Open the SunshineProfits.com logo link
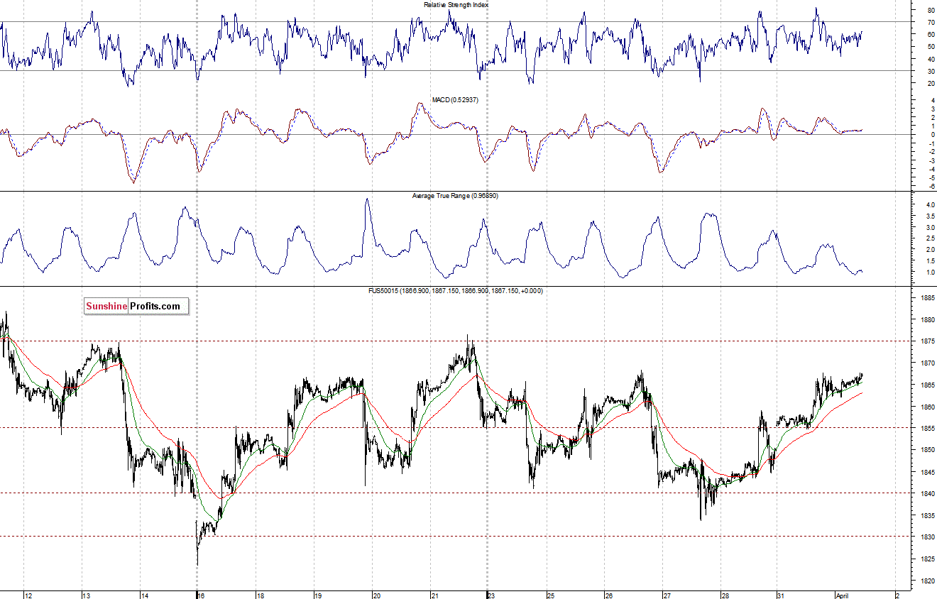 coord(136,306)
